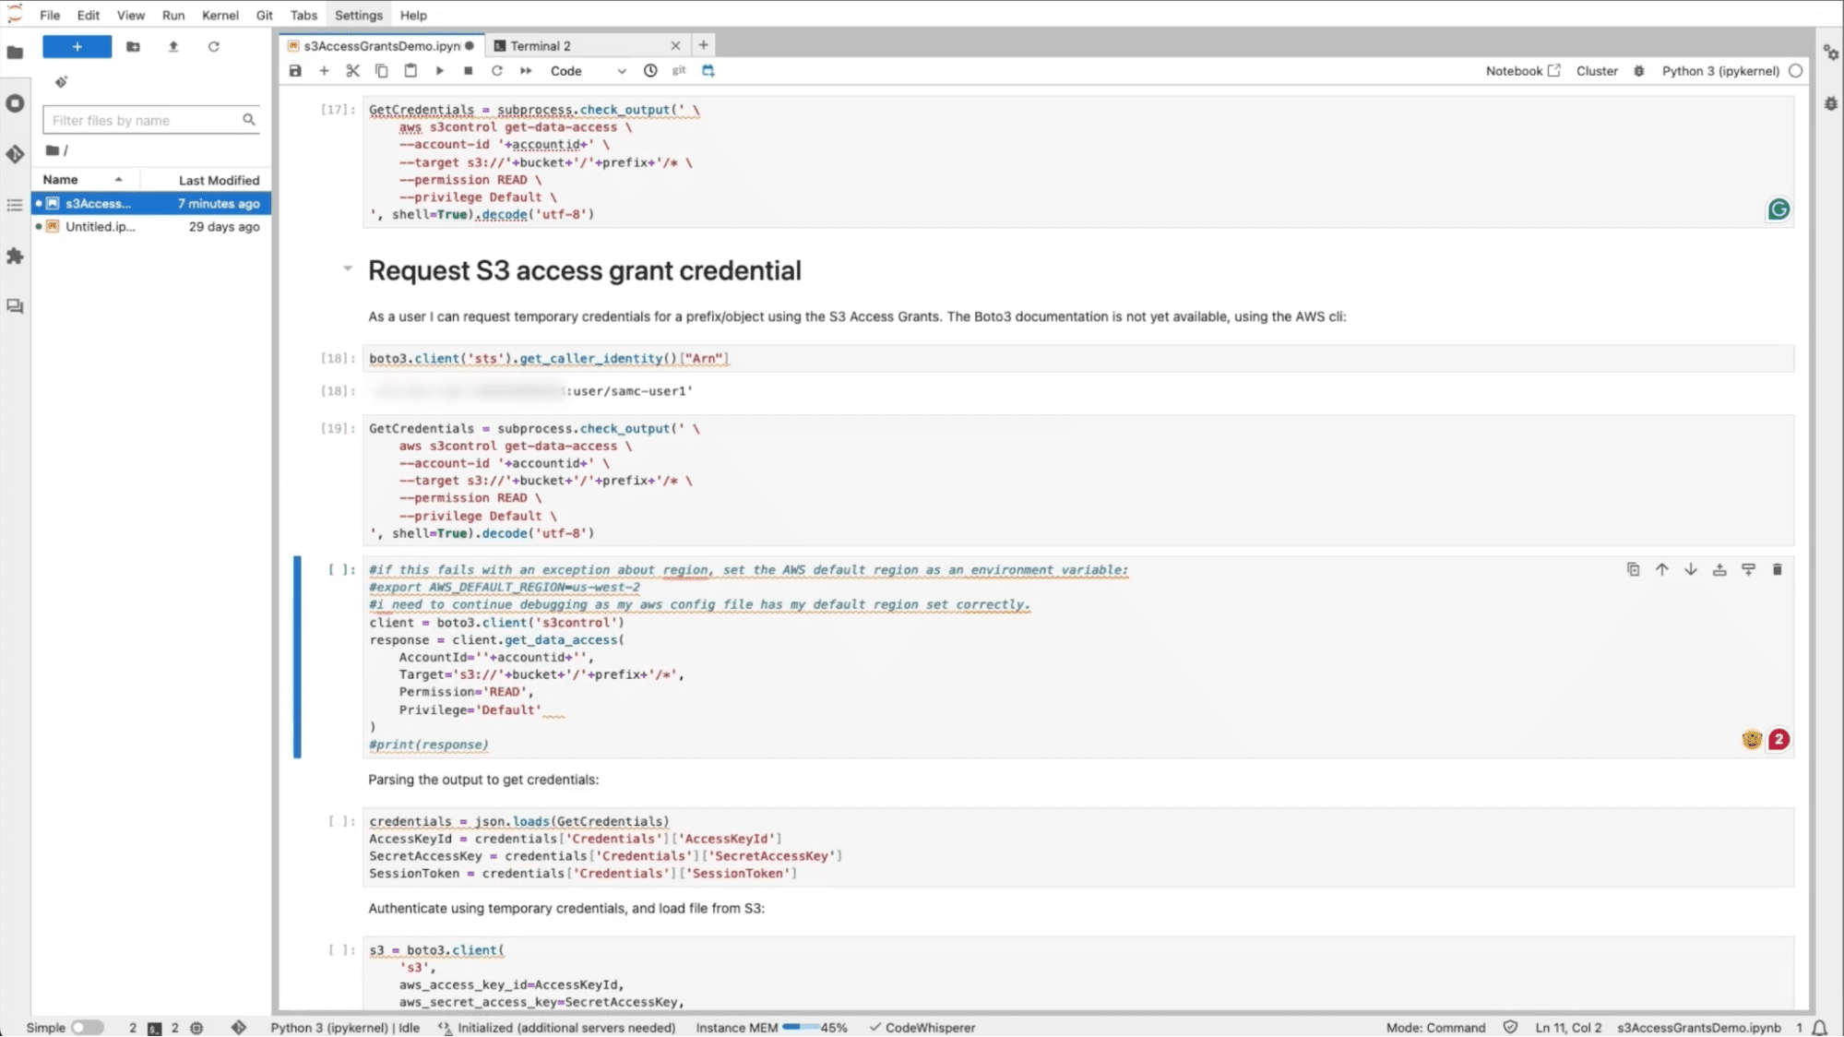Open the Kernel menu

pos(220,15)
